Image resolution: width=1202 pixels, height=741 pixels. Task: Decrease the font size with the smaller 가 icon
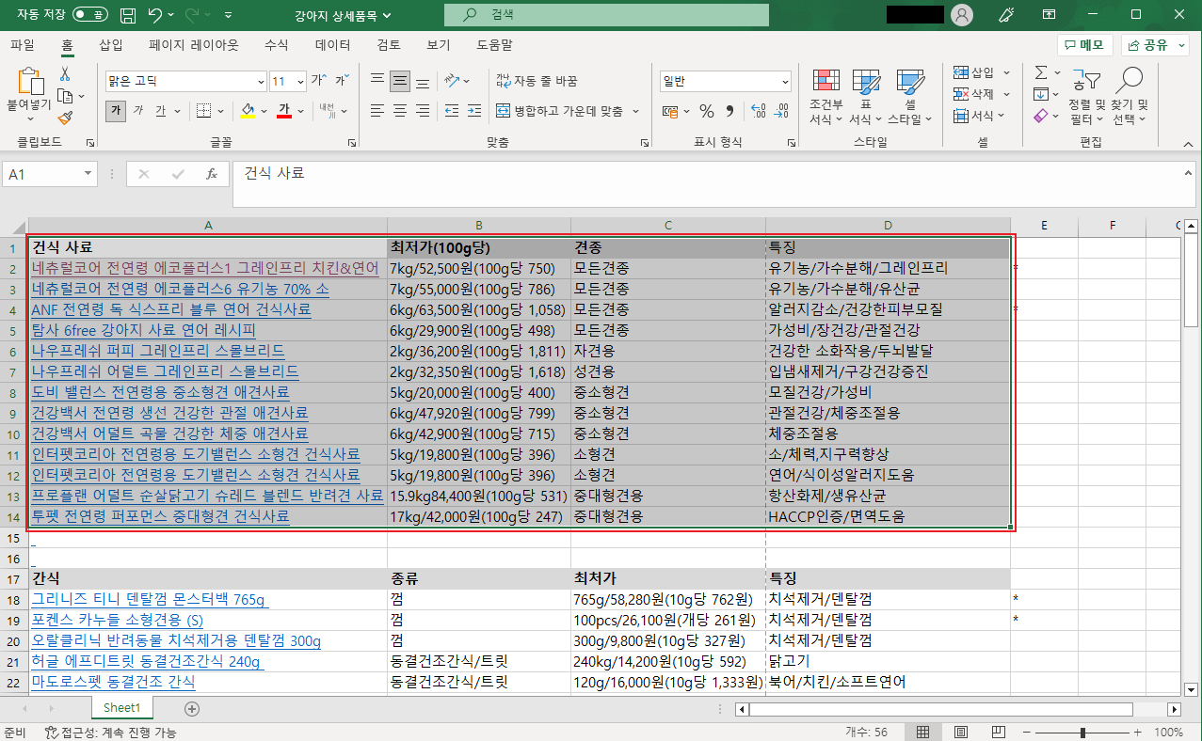(341, 81)
